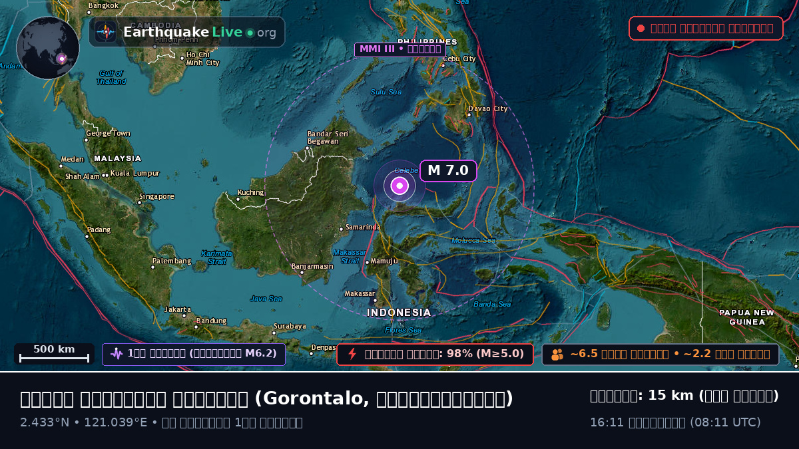Click the Palembang city label

click(x=171, y=261)
